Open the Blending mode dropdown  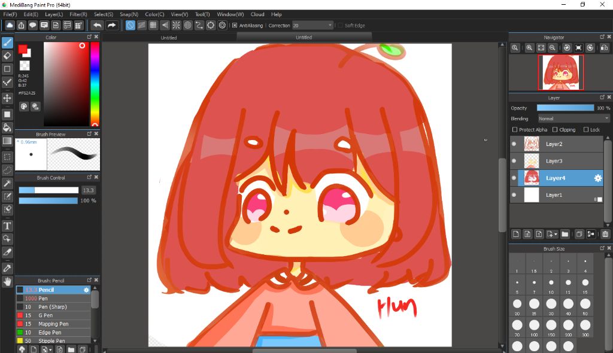click(x=573, y=118)
